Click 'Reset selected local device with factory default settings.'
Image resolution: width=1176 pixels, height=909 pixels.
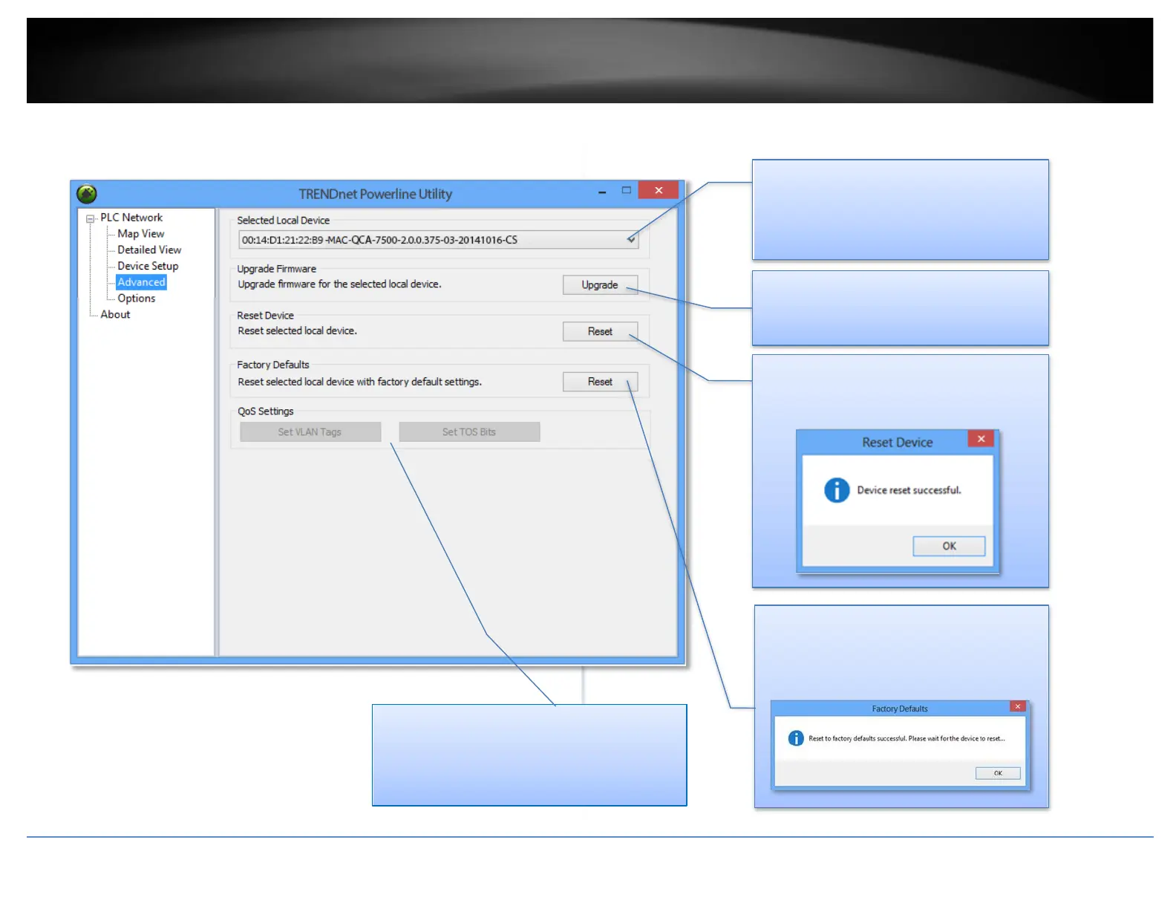[x=359, y=382]
